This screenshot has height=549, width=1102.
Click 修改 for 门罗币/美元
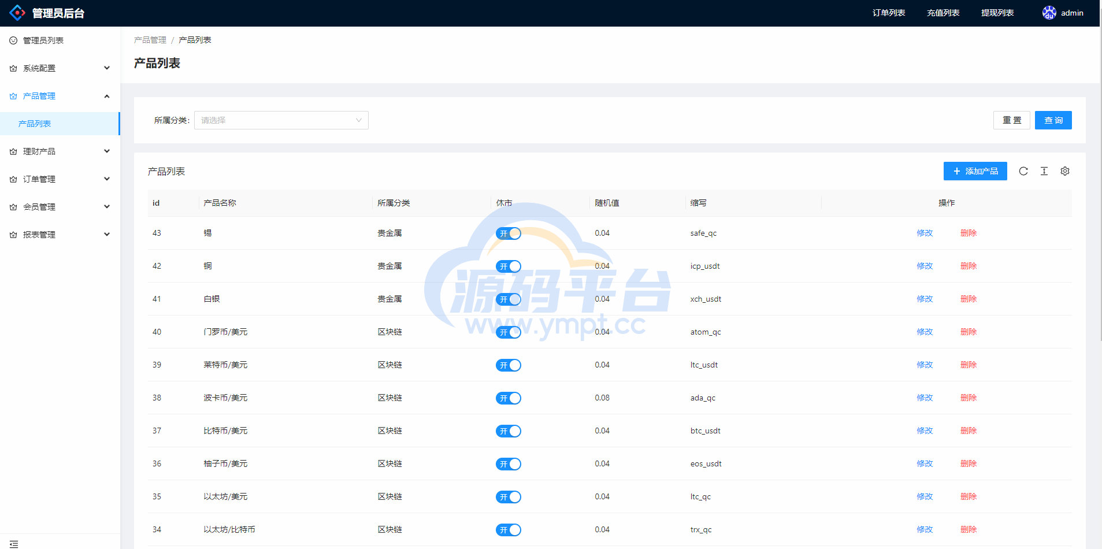point(925,332)
